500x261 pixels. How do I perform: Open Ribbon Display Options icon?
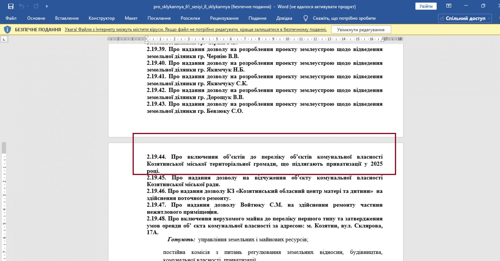[x=449, y=6]
